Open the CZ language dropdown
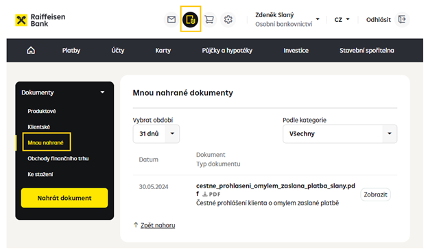428x252 pixels. pos(342,20)
